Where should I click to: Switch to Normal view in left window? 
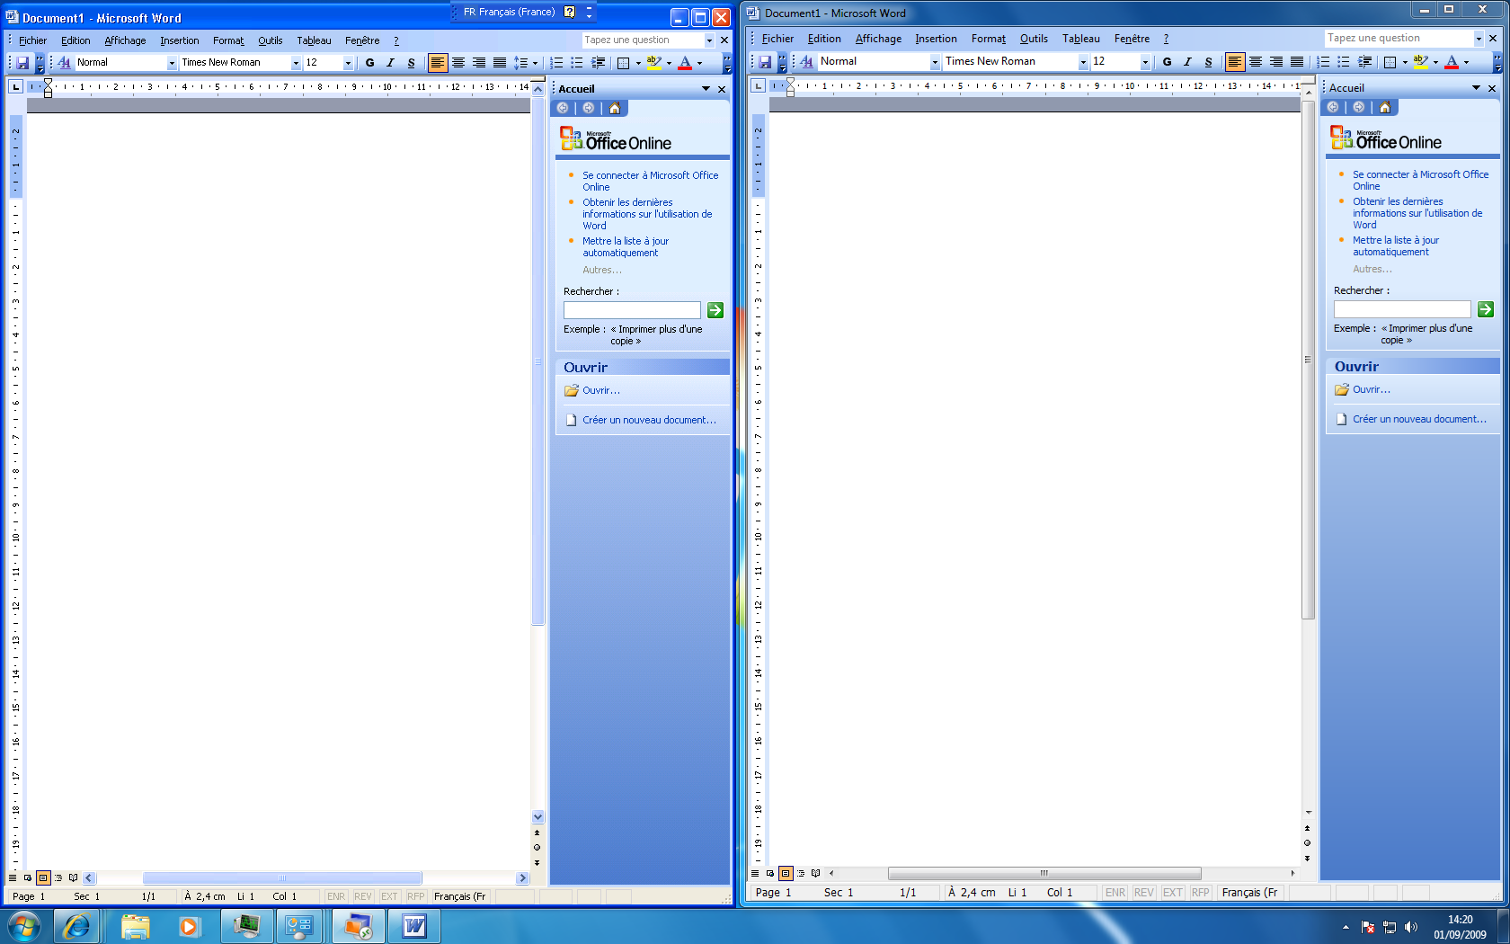(x=13, y=877)
